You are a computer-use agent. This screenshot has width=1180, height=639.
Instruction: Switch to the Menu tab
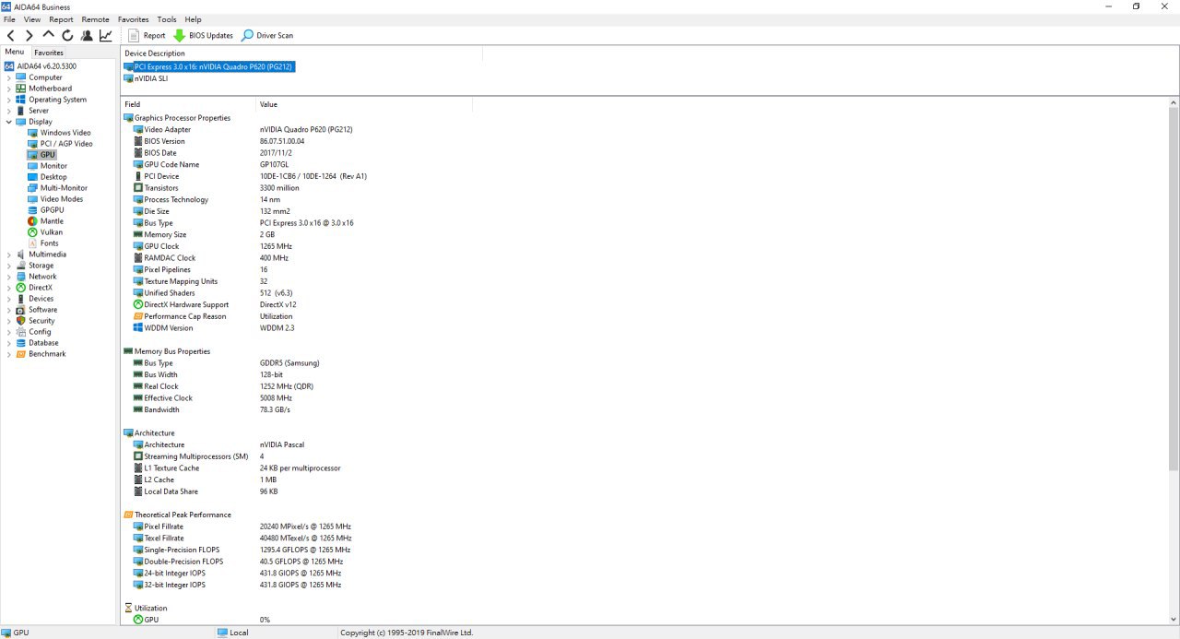click(x=15, y=52)
